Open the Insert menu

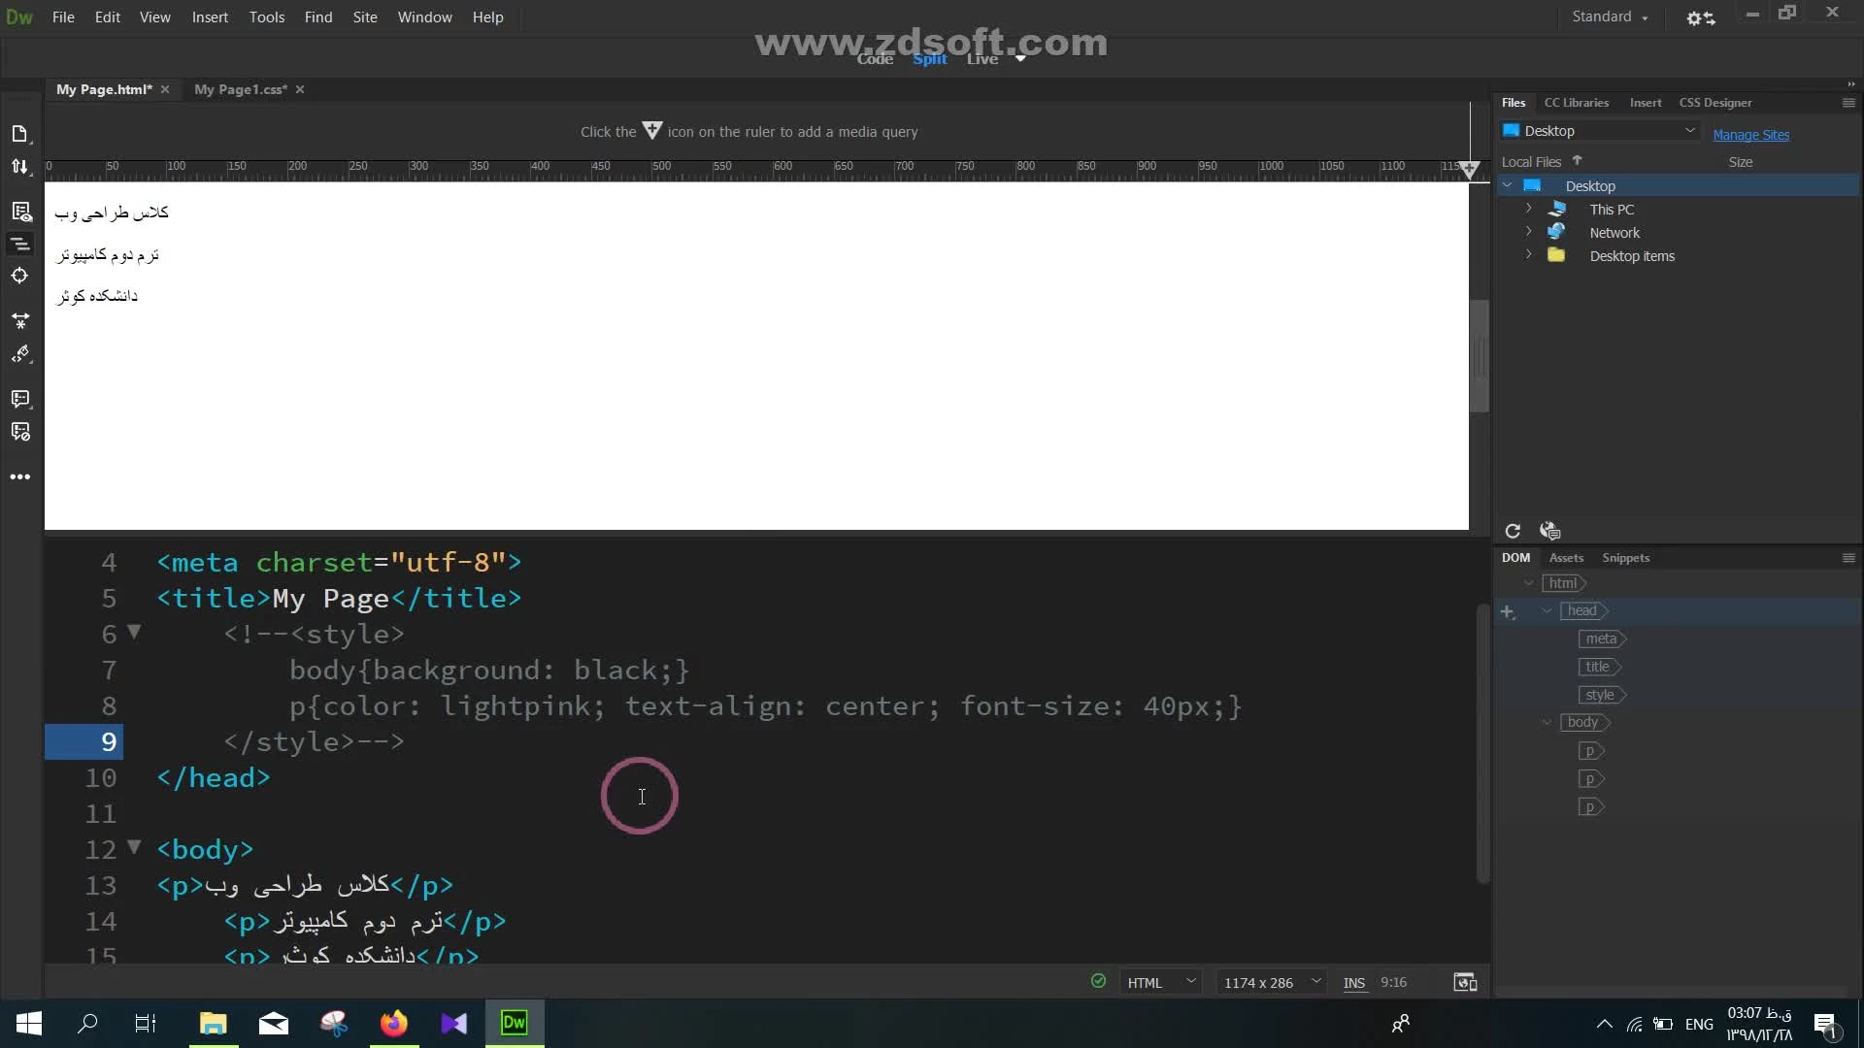coord(210,17)
